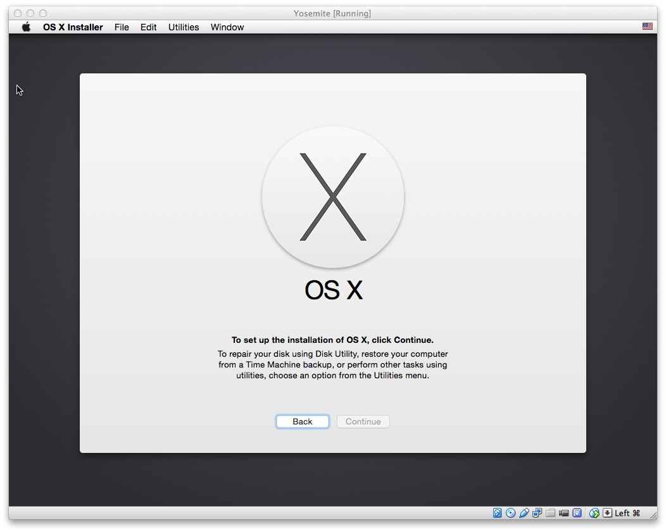Click the keyboard capture arrow icon
The width and height of the screenshot is (666, 532).
coord(607,513)
